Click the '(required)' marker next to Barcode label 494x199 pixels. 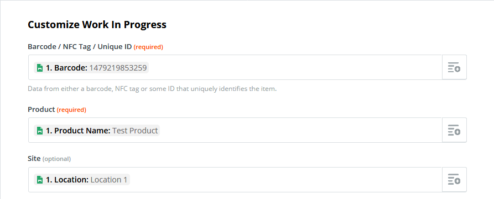[x=148, y=47]
